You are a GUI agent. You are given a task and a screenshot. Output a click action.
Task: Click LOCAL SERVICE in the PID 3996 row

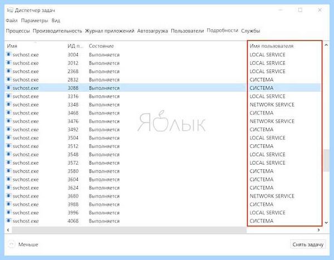pyautogui.click(x=267, y=213)
